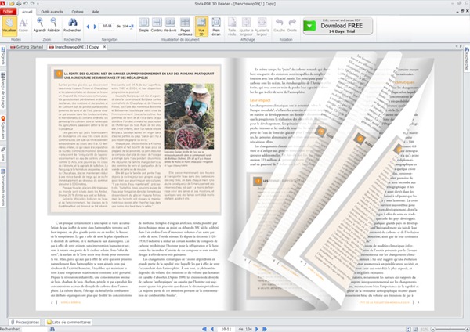
Task: Click the Copier text tool
Action: click(25, 27)
